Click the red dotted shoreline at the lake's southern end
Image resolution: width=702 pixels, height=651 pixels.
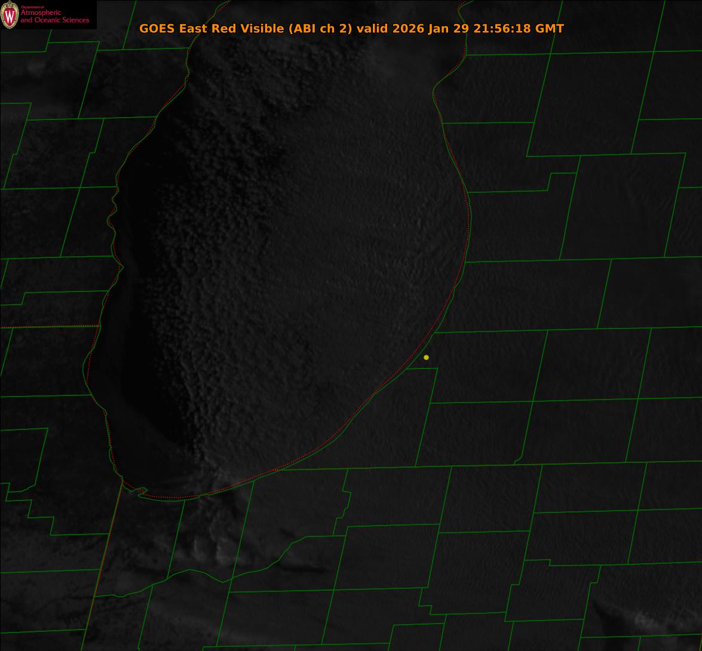[x=179, y=498]
